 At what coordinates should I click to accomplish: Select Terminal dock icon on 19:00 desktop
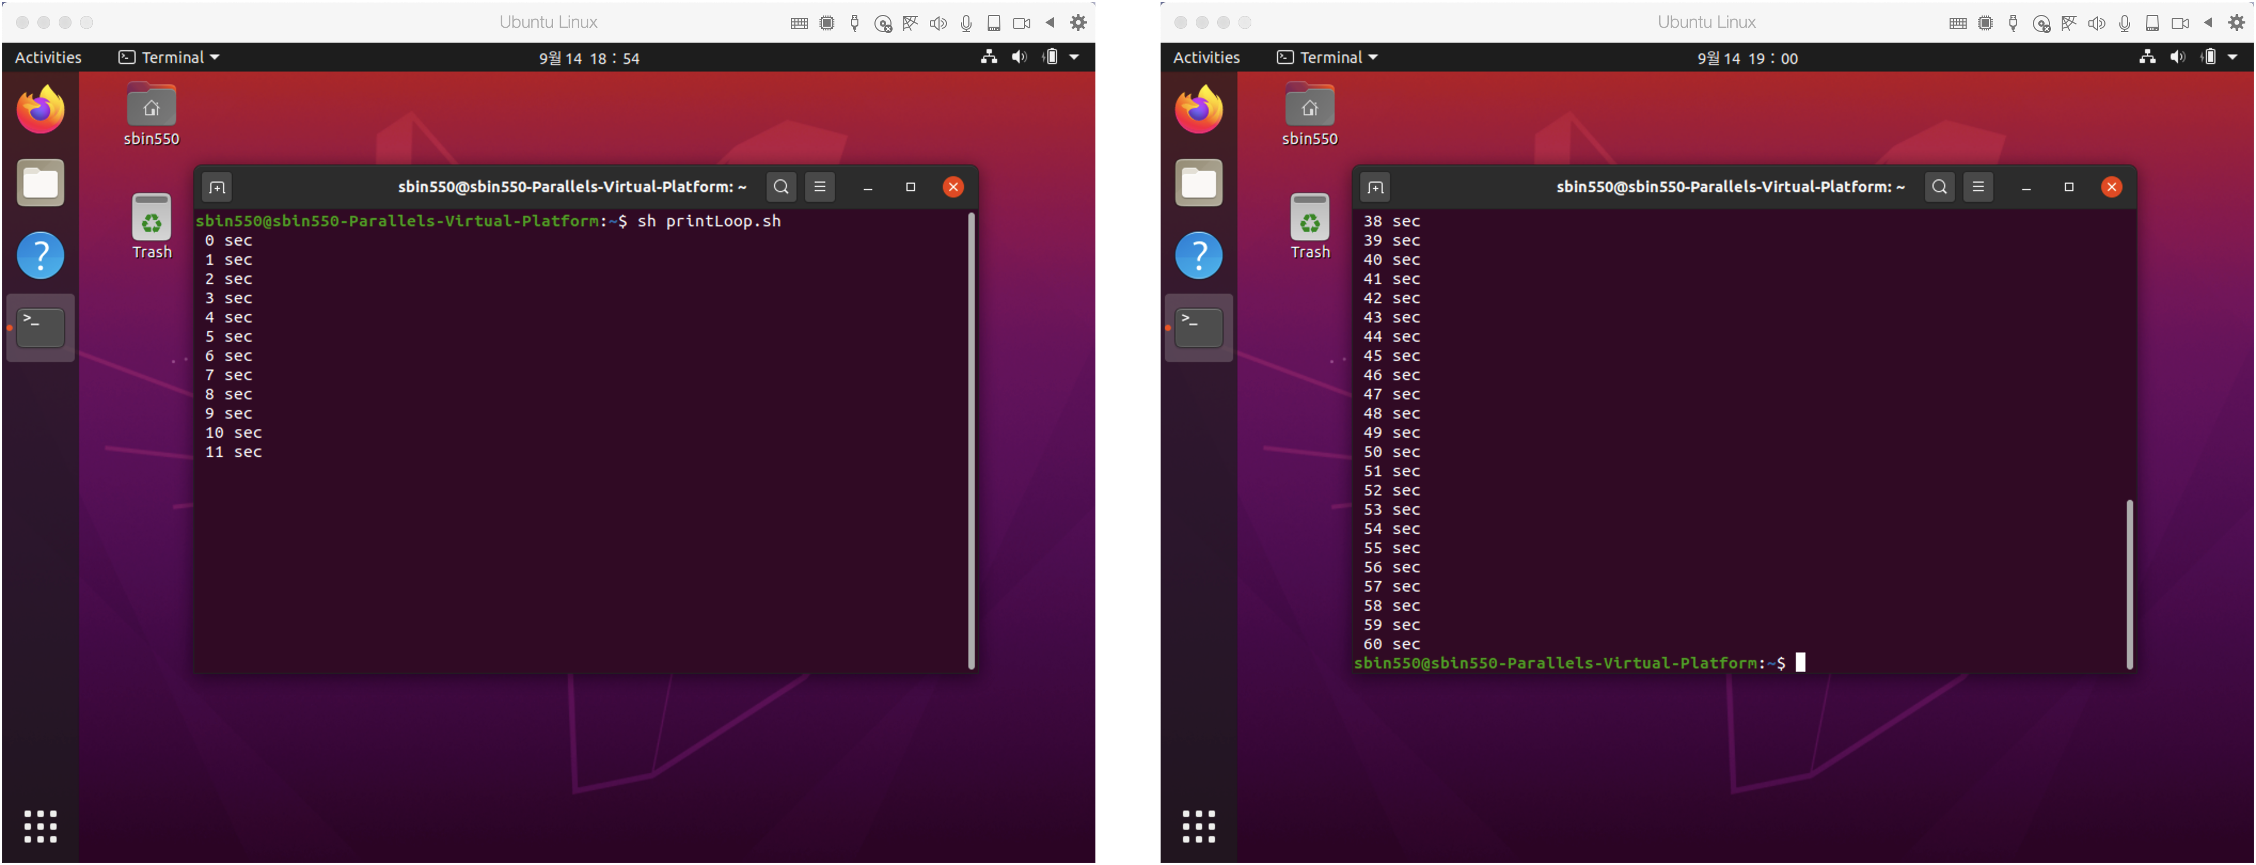tap(1199, 328)
